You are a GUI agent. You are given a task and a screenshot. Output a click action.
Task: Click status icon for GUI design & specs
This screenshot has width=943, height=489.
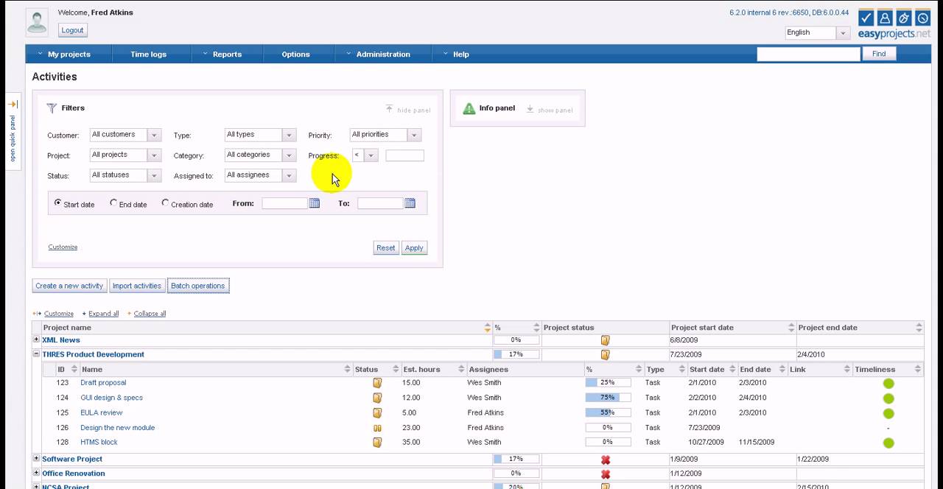pos(377,398)
